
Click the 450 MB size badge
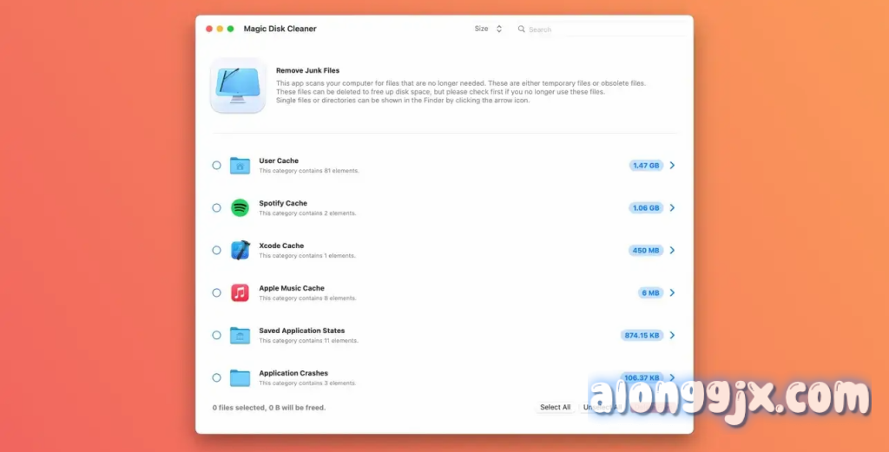[646, 250]
